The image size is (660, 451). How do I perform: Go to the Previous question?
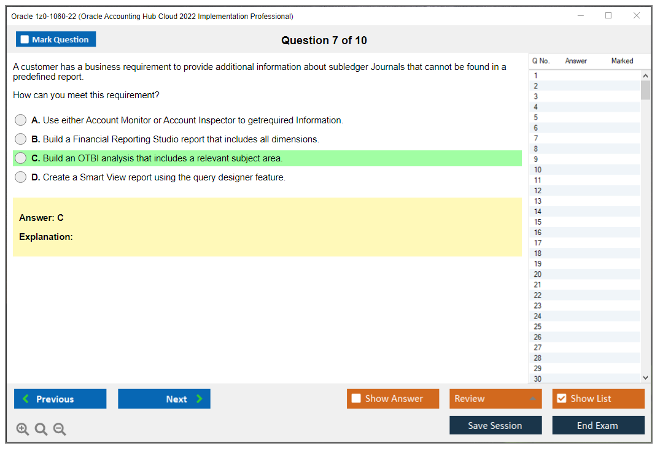coord(60,399)
